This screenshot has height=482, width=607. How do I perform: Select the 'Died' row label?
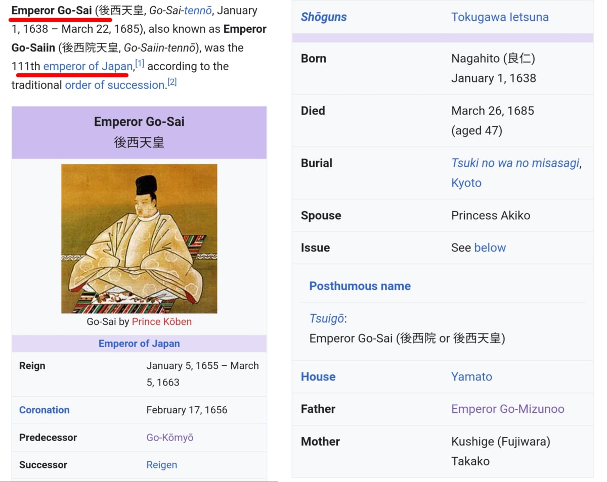click(313, 111)
